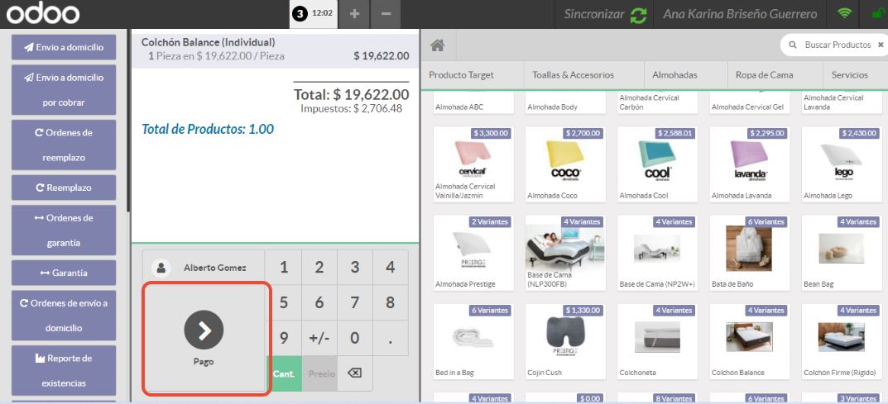Activate Precio price mode
Viewport: 888px width, 404px height.
click(x=319, y=373)
